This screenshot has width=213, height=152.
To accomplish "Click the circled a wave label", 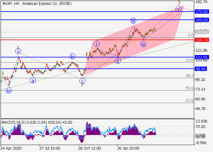I will coord(33,81).
